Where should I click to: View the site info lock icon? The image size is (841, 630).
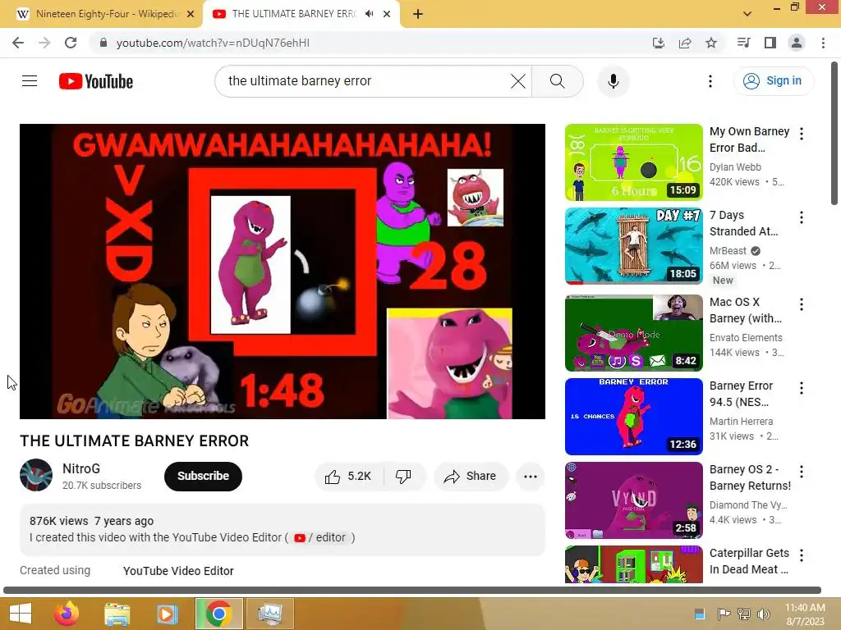(x=103, y=43)
